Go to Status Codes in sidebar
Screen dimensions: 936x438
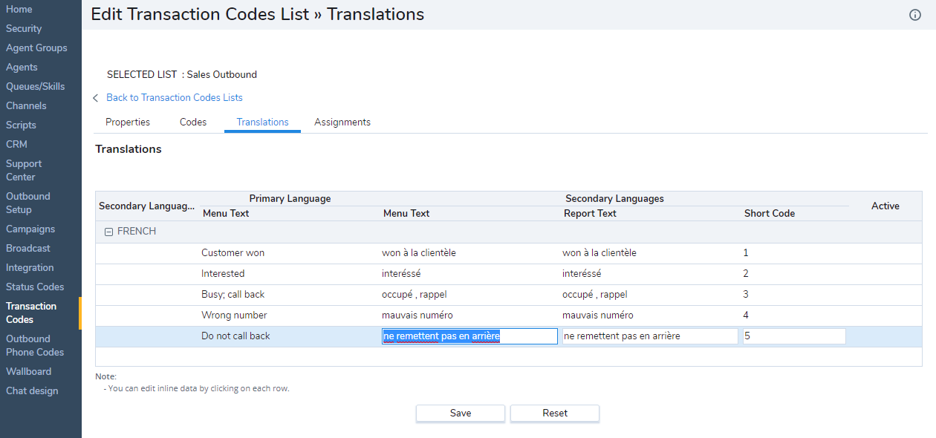pos(35,287)
